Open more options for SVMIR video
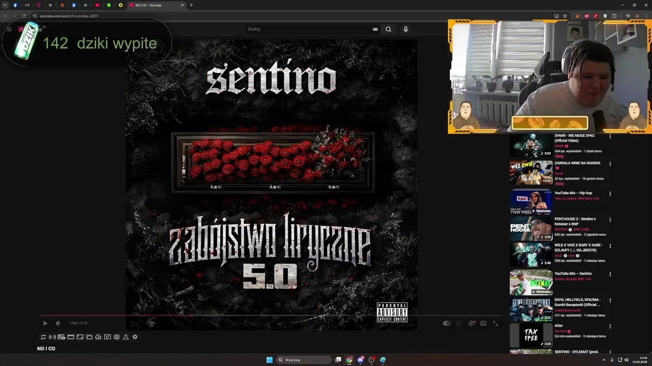Viewport: 652px width, 366px height. pyautogui.click(x=610, y=136)
